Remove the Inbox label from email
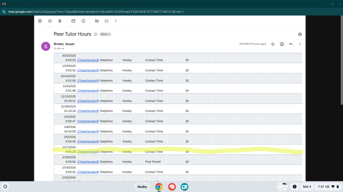343x192 pixels. point(109,34)
